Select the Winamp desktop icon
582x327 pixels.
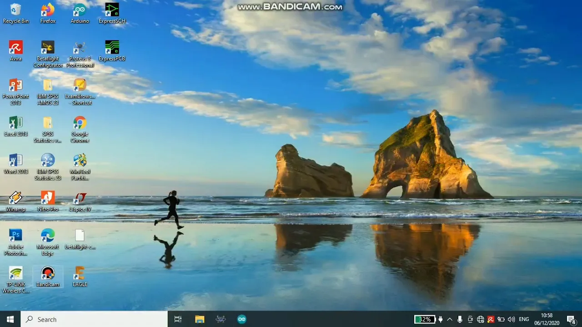[x=15, y=202]
